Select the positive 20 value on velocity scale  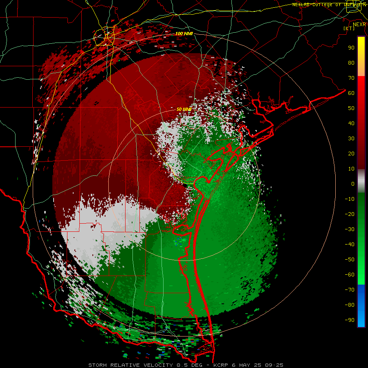pos(351,153)
